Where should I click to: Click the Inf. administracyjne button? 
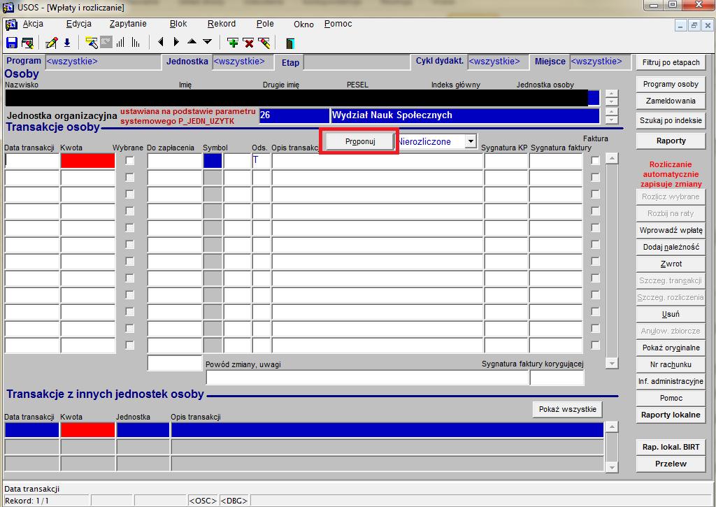[x=671, y=381]
